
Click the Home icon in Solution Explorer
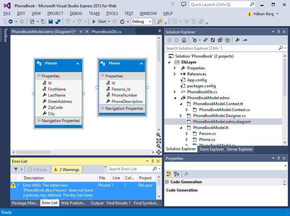point(184,40)
